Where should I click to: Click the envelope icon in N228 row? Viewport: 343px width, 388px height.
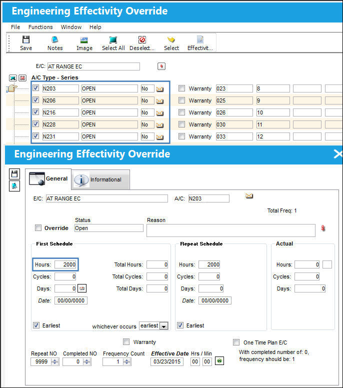click(159, 125)
